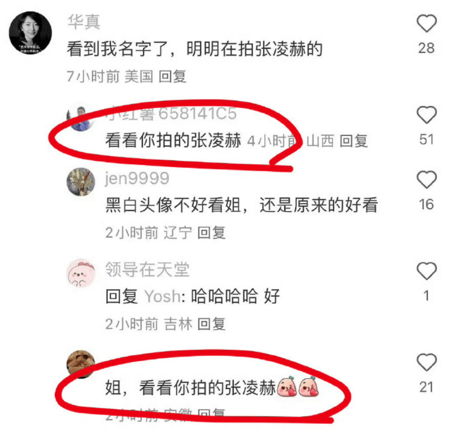The image size is (452, 437).
Task: Open 领导在天堂's pink cartoon avatar
Action: coord(81,273)
